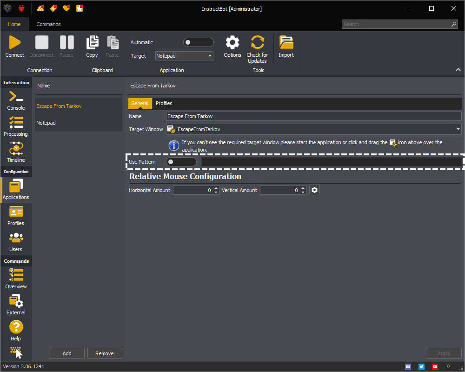Collapse the ribbon with chevron arrow
Viewport: 465px width, 372px height.
[x=458, y=70]
